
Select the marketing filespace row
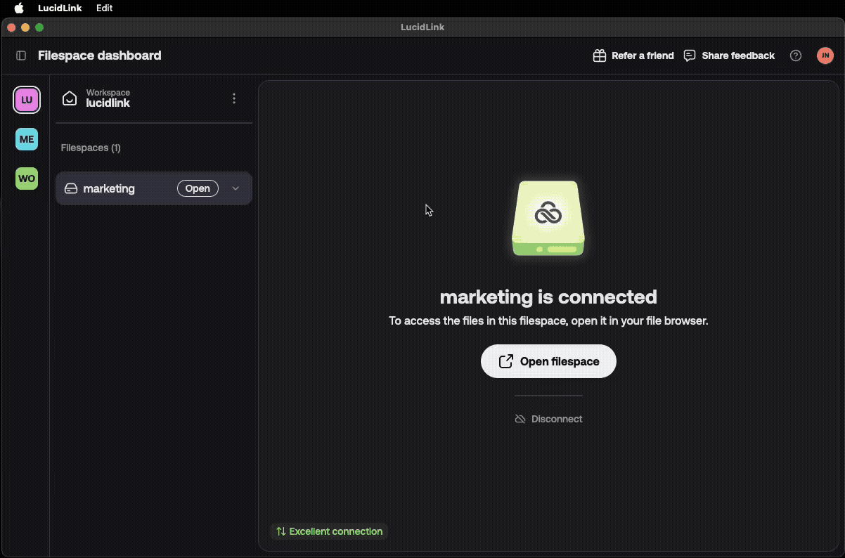[154, 188]
